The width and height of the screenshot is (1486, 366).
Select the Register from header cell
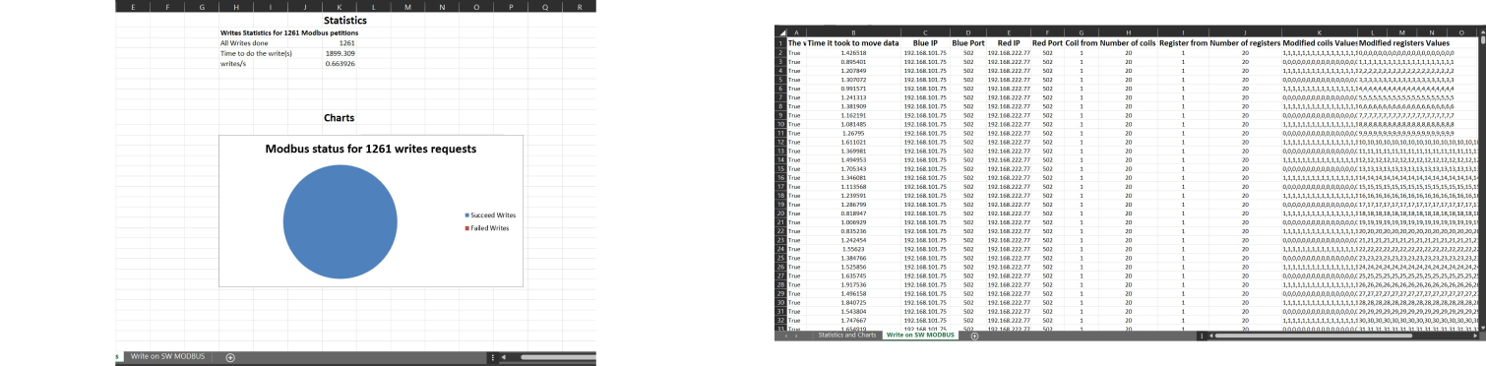(x=1183, y=43)
